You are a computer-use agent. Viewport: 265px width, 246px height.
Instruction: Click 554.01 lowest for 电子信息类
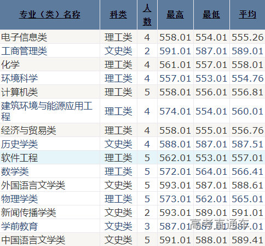211,37
